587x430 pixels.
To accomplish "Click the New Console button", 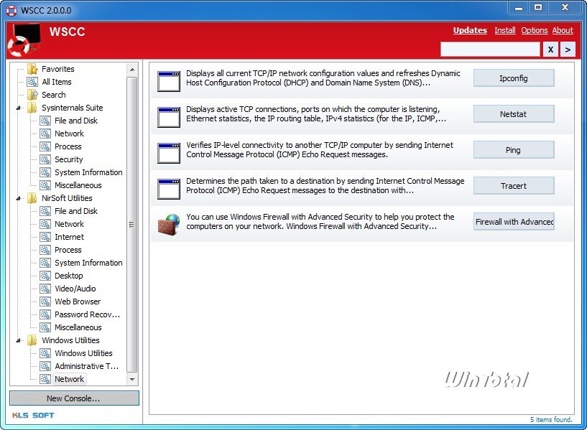I will pos(74,398).
